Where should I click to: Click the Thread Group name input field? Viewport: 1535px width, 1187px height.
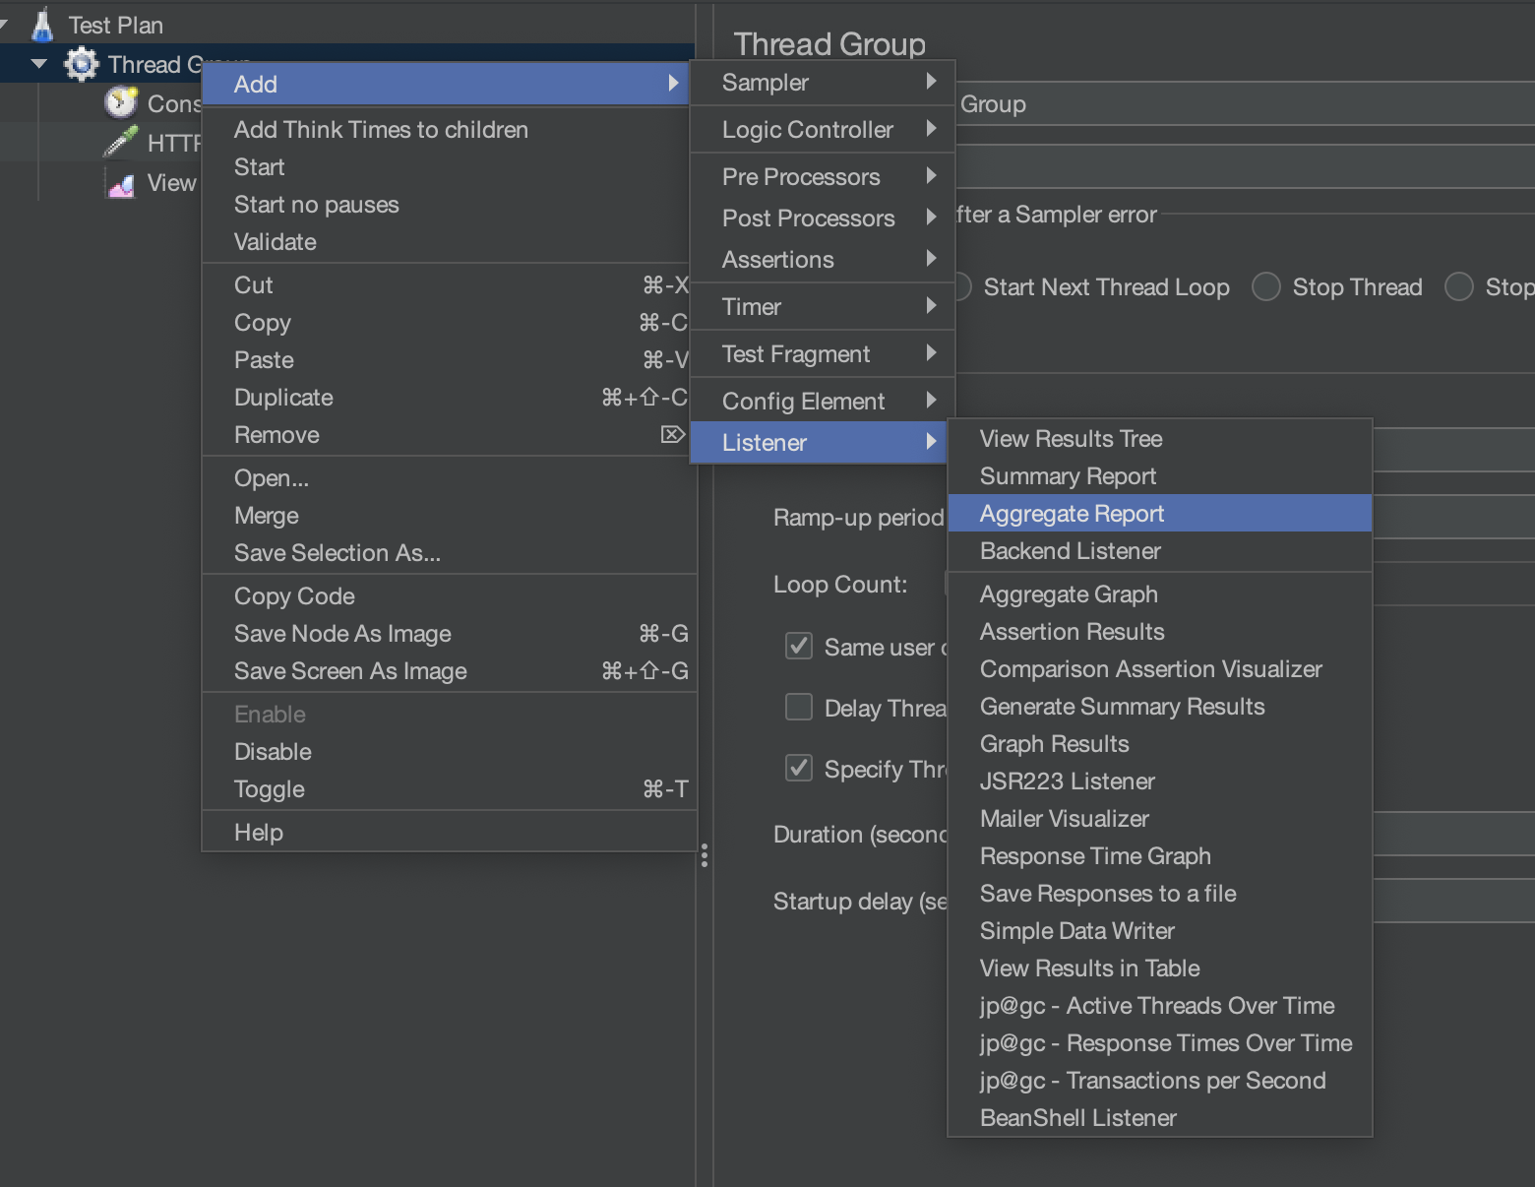(x=1245, y=104)
